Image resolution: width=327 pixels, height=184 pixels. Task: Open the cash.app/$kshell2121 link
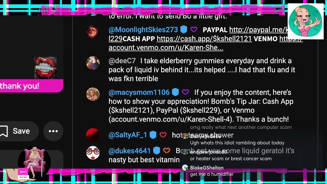[204, 39]
